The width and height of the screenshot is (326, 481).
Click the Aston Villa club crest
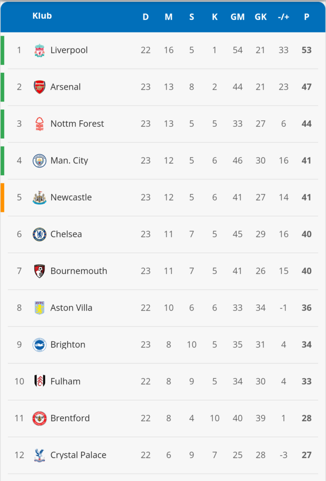[39, 308]
